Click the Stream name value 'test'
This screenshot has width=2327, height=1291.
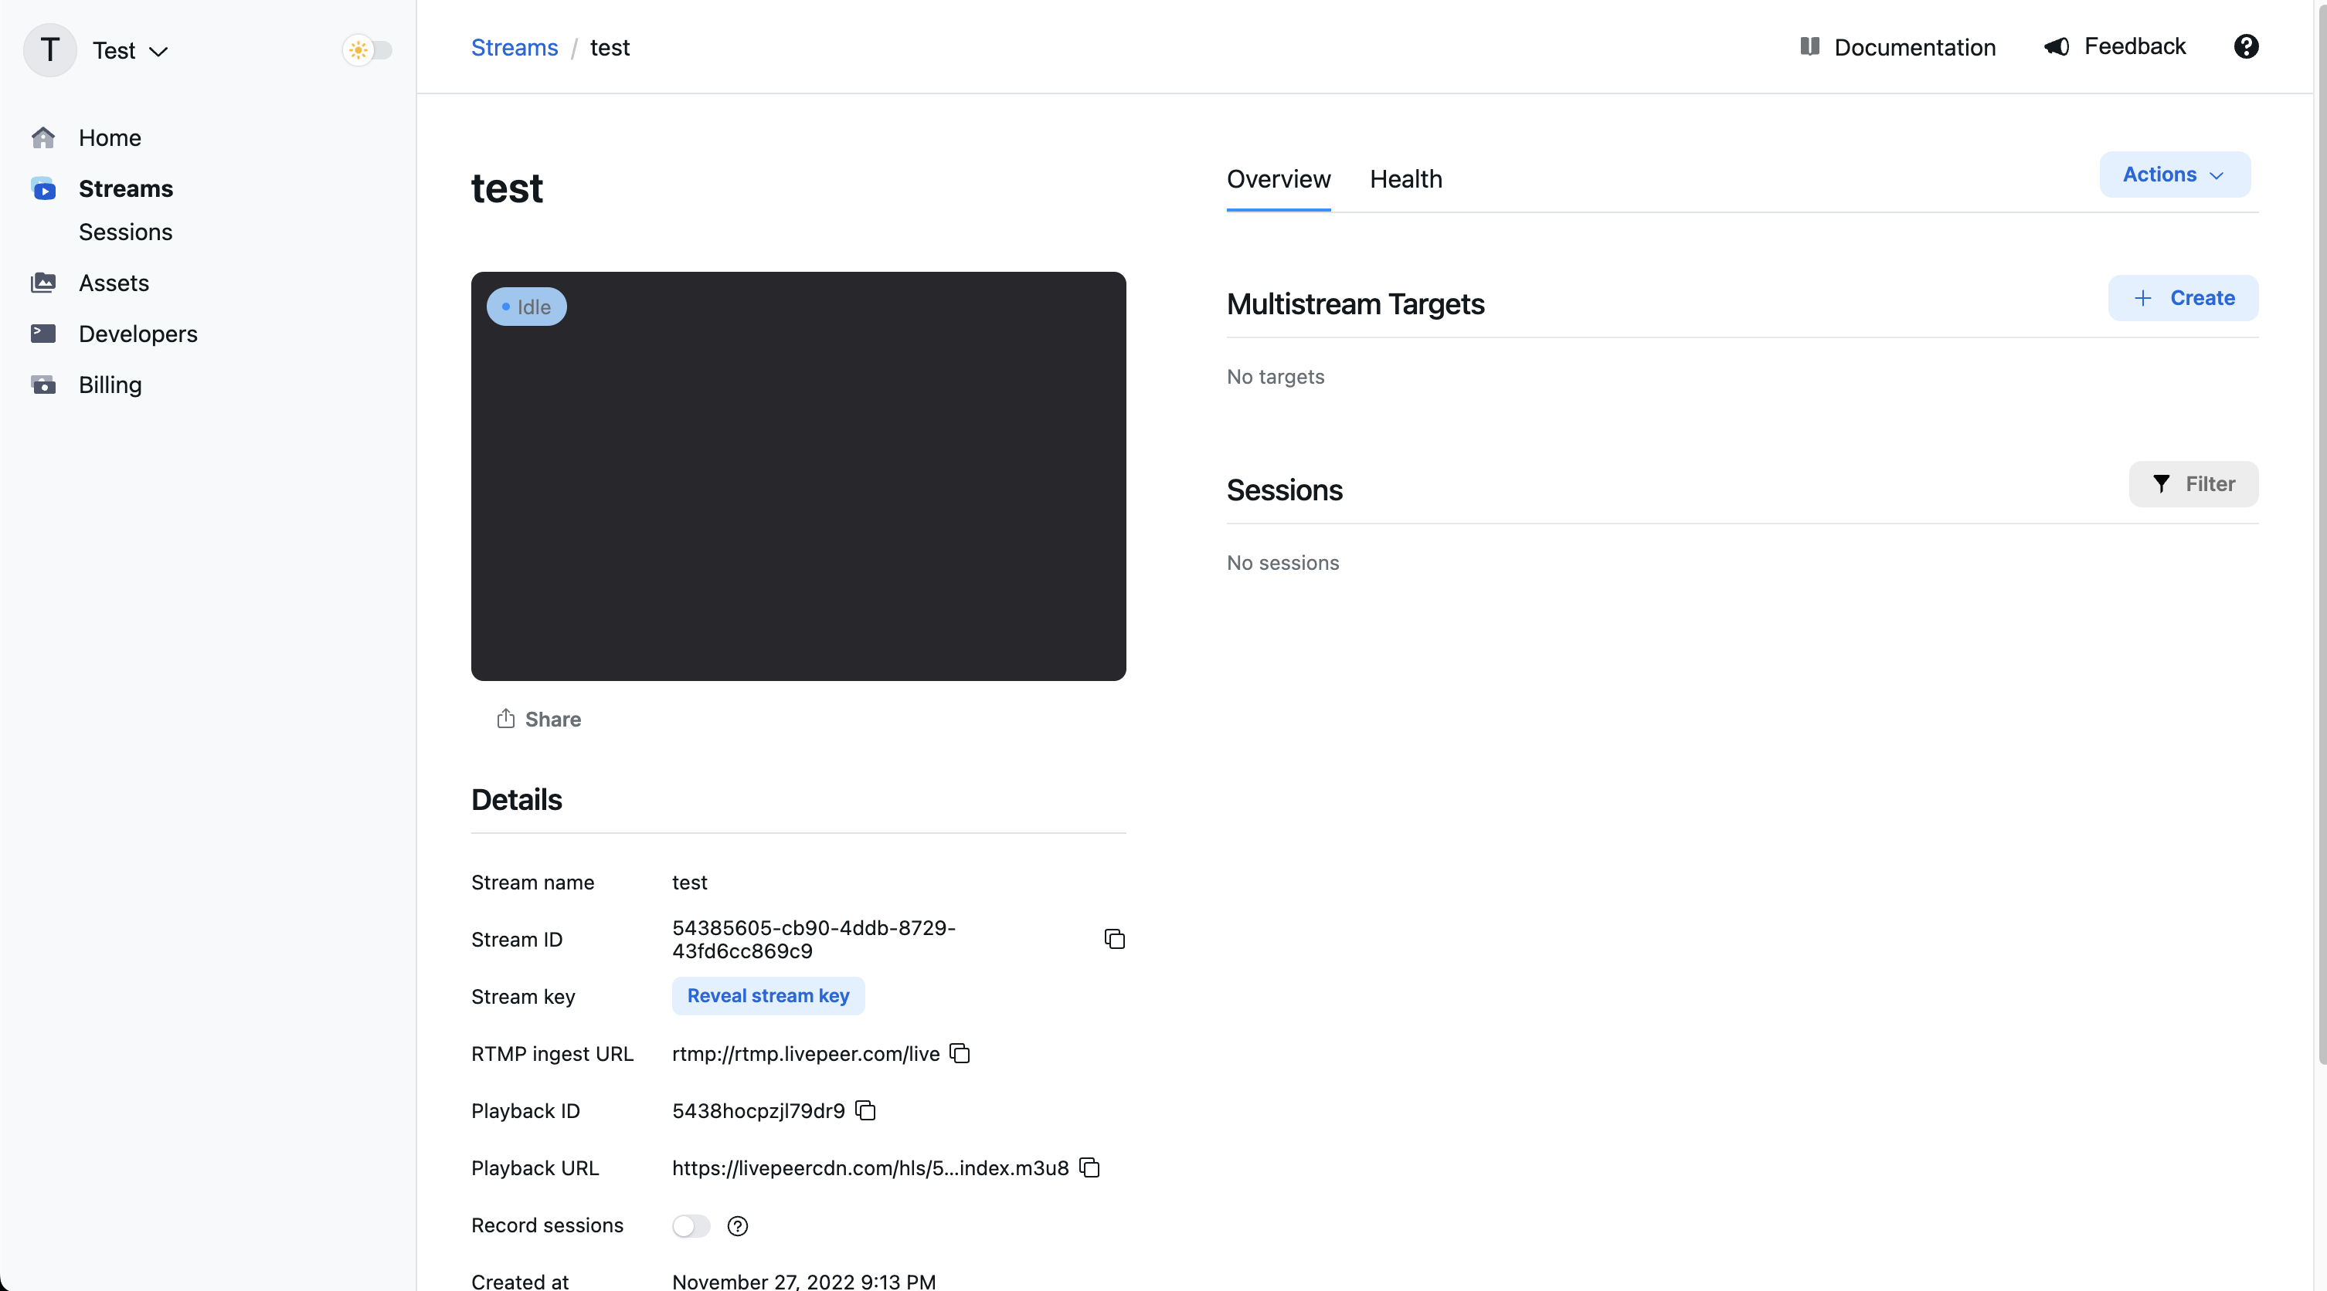point(689,882)
